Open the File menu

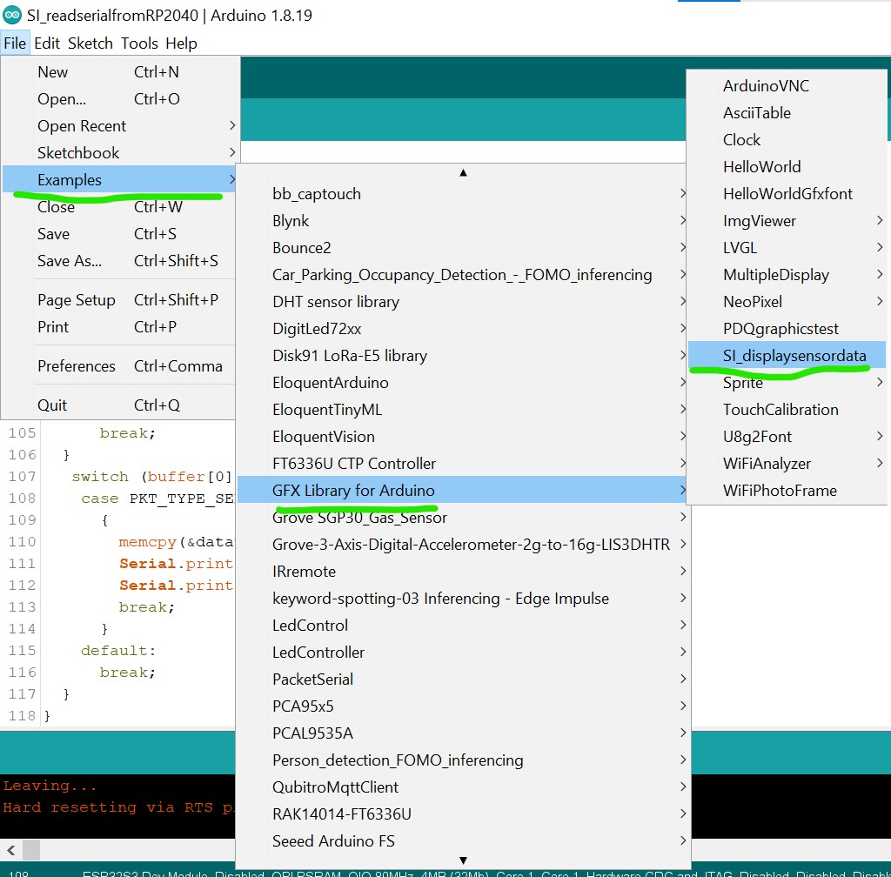pos(15,44)
